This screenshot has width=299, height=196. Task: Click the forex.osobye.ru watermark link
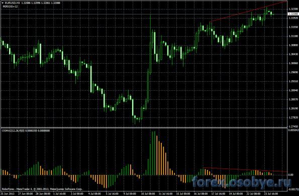[241, 182]
